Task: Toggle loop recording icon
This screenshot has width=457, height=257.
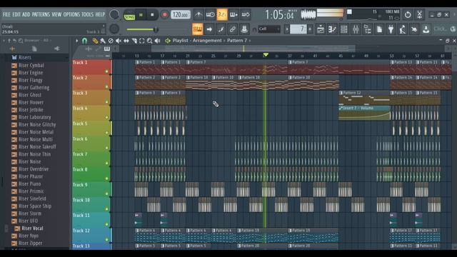Action: (x=246, y=14)
